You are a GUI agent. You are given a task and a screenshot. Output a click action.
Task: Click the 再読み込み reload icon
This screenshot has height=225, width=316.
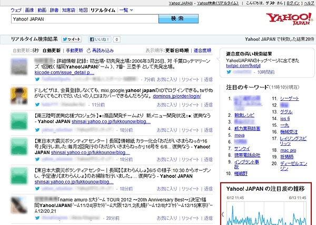pyautogui.click(x=88, y=51)
